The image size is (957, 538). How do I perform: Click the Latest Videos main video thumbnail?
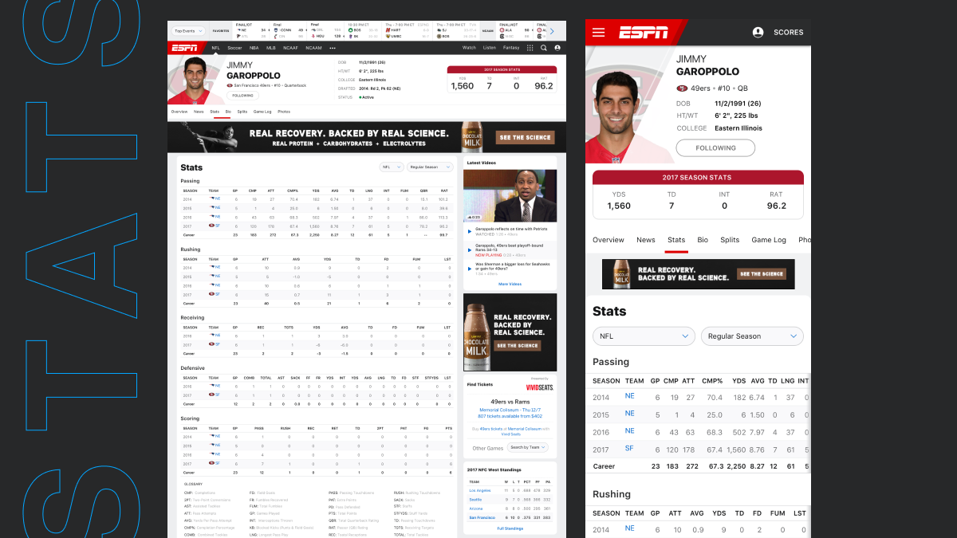coord(510,195)
